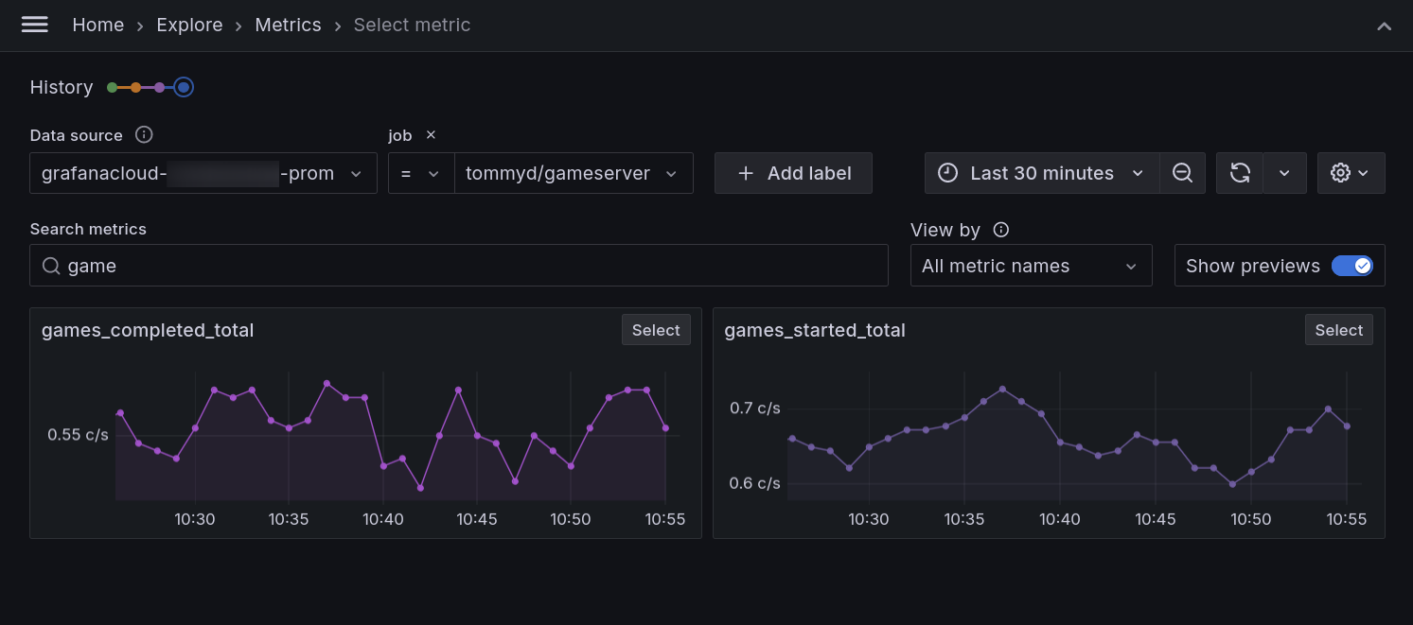1413x625 pixels.
Task: Open the auto-refresh interval dropdown
Action: 1284,173
